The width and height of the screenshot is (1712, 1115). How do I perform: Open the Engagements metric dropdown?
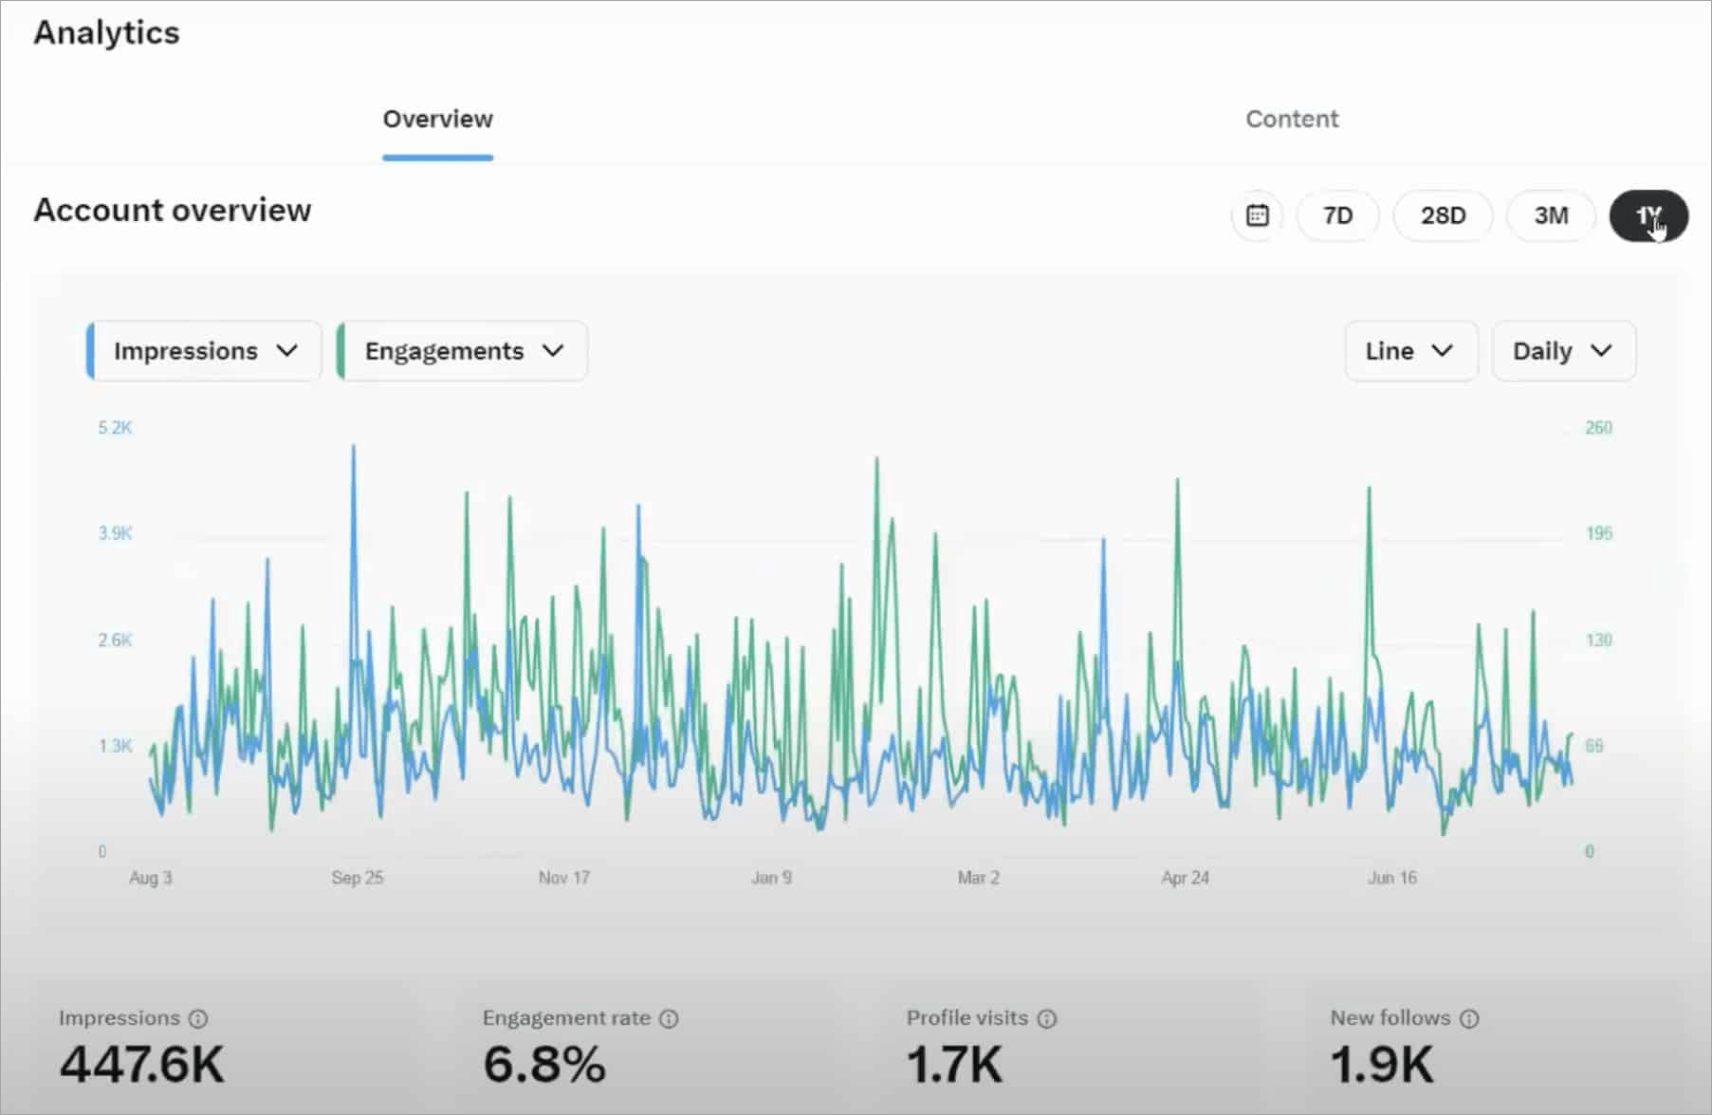[461, 351]
